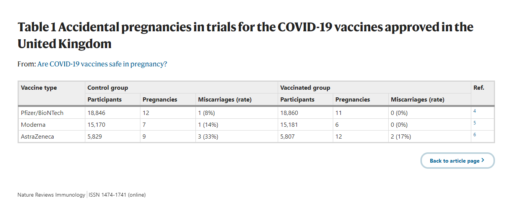Image resolution: width=508 pixels, height=205 pixels.
Task: Open the "Are COVID-19 vaccines safe in pregnancy?" link
Action: 102,64
